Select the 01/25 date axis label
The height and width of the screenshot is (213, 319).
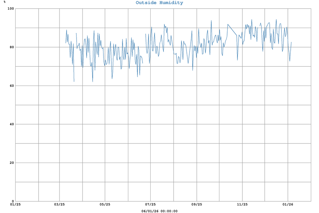click(x=16, y=204)
